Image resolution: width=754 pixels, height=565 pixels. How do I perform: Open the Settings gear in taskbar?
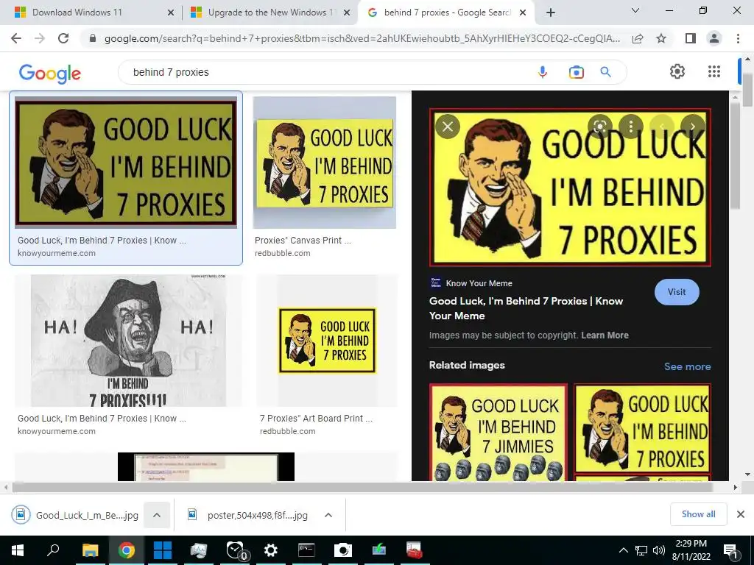pyautogui.click(x=270, y=550)
